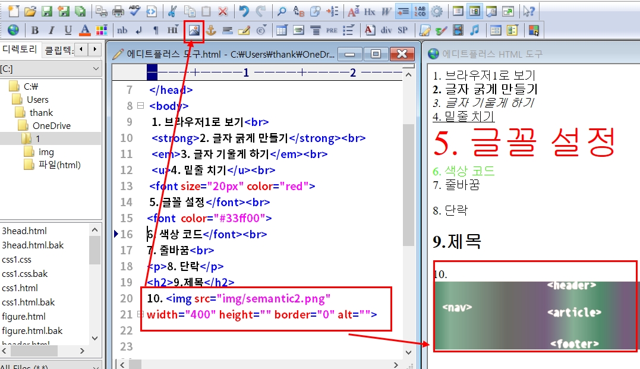This screenshot has width=640, height=369.
Task: Insert paragraph tag with pilcrow icon
Action: pyautogui.click(x=156, y=30)
